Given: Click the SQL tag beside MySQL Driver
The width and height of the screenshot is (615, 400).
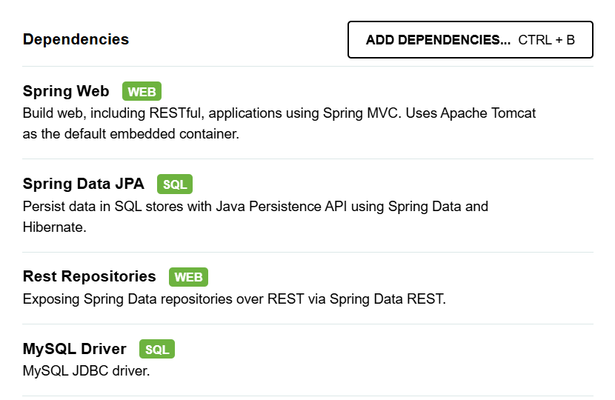Looking at the screenshot, I should [157, 349].
